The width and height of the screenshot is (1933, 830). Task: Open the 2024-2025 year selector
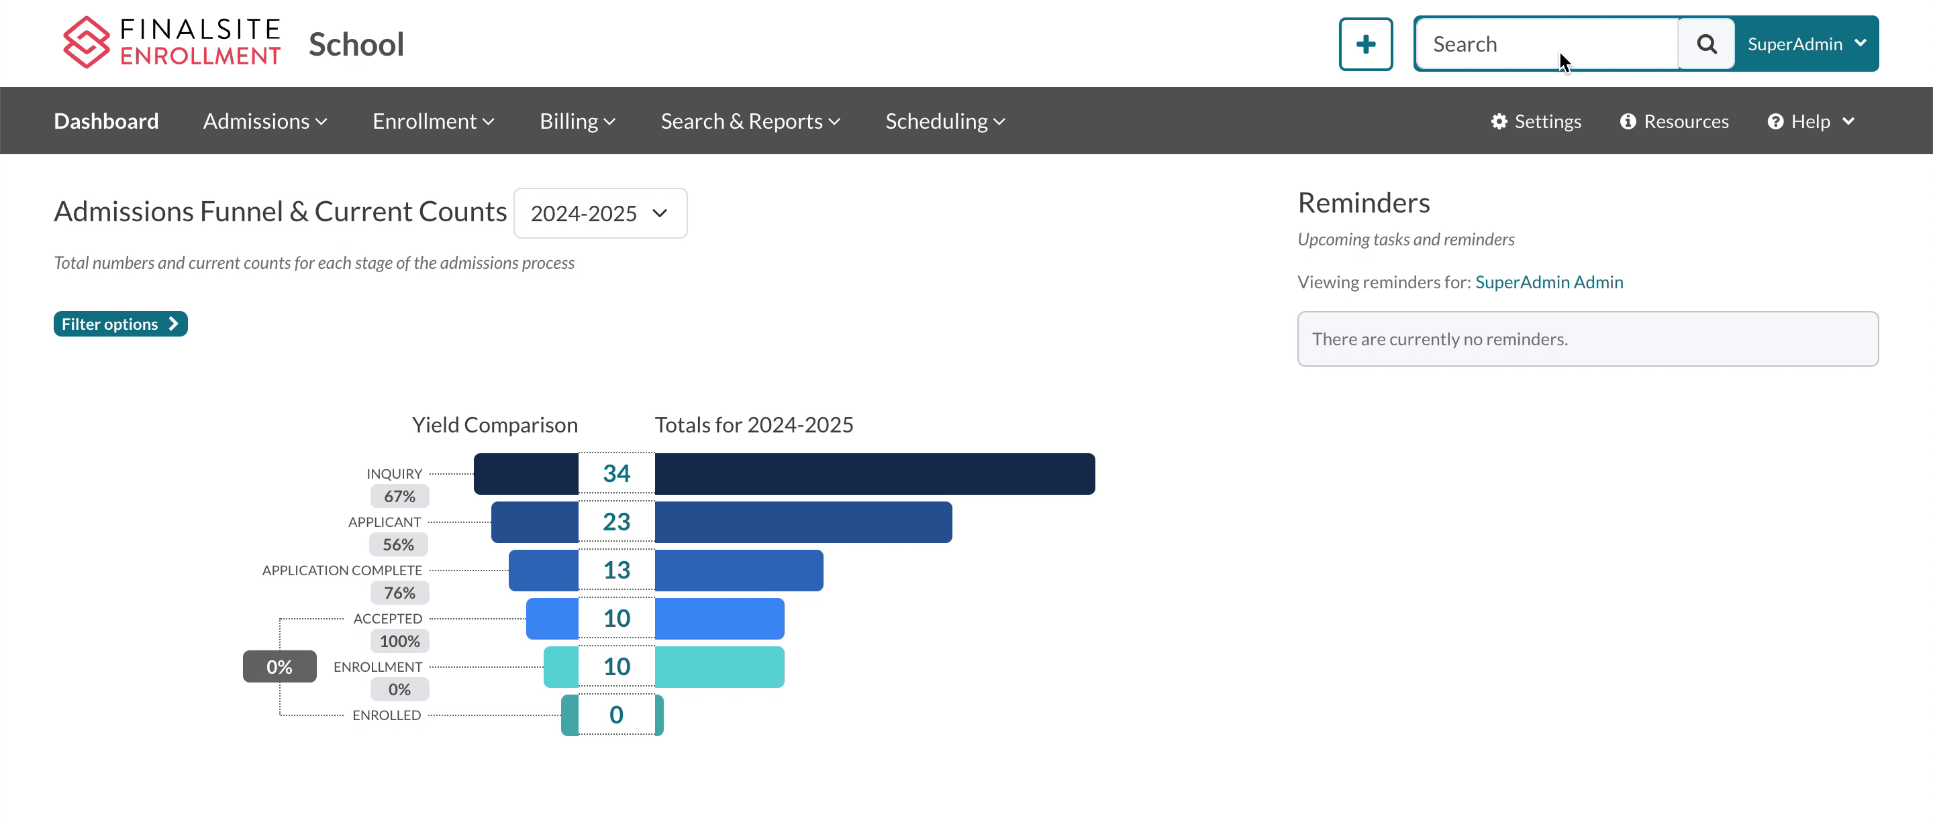599,214
